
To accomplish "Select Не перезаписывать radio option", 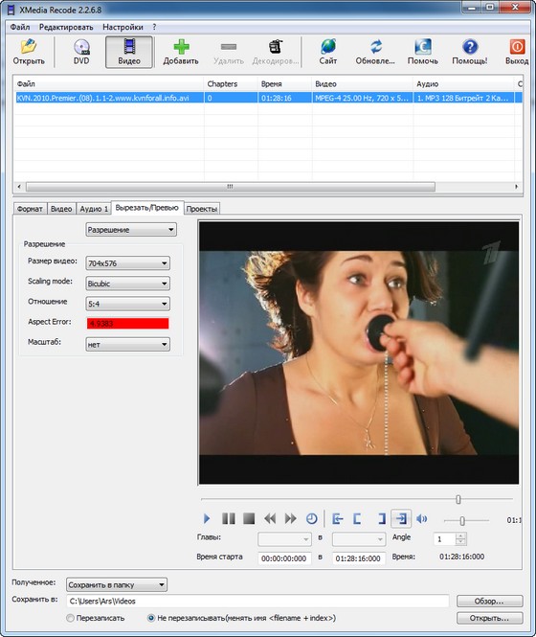I will [151, 618].
